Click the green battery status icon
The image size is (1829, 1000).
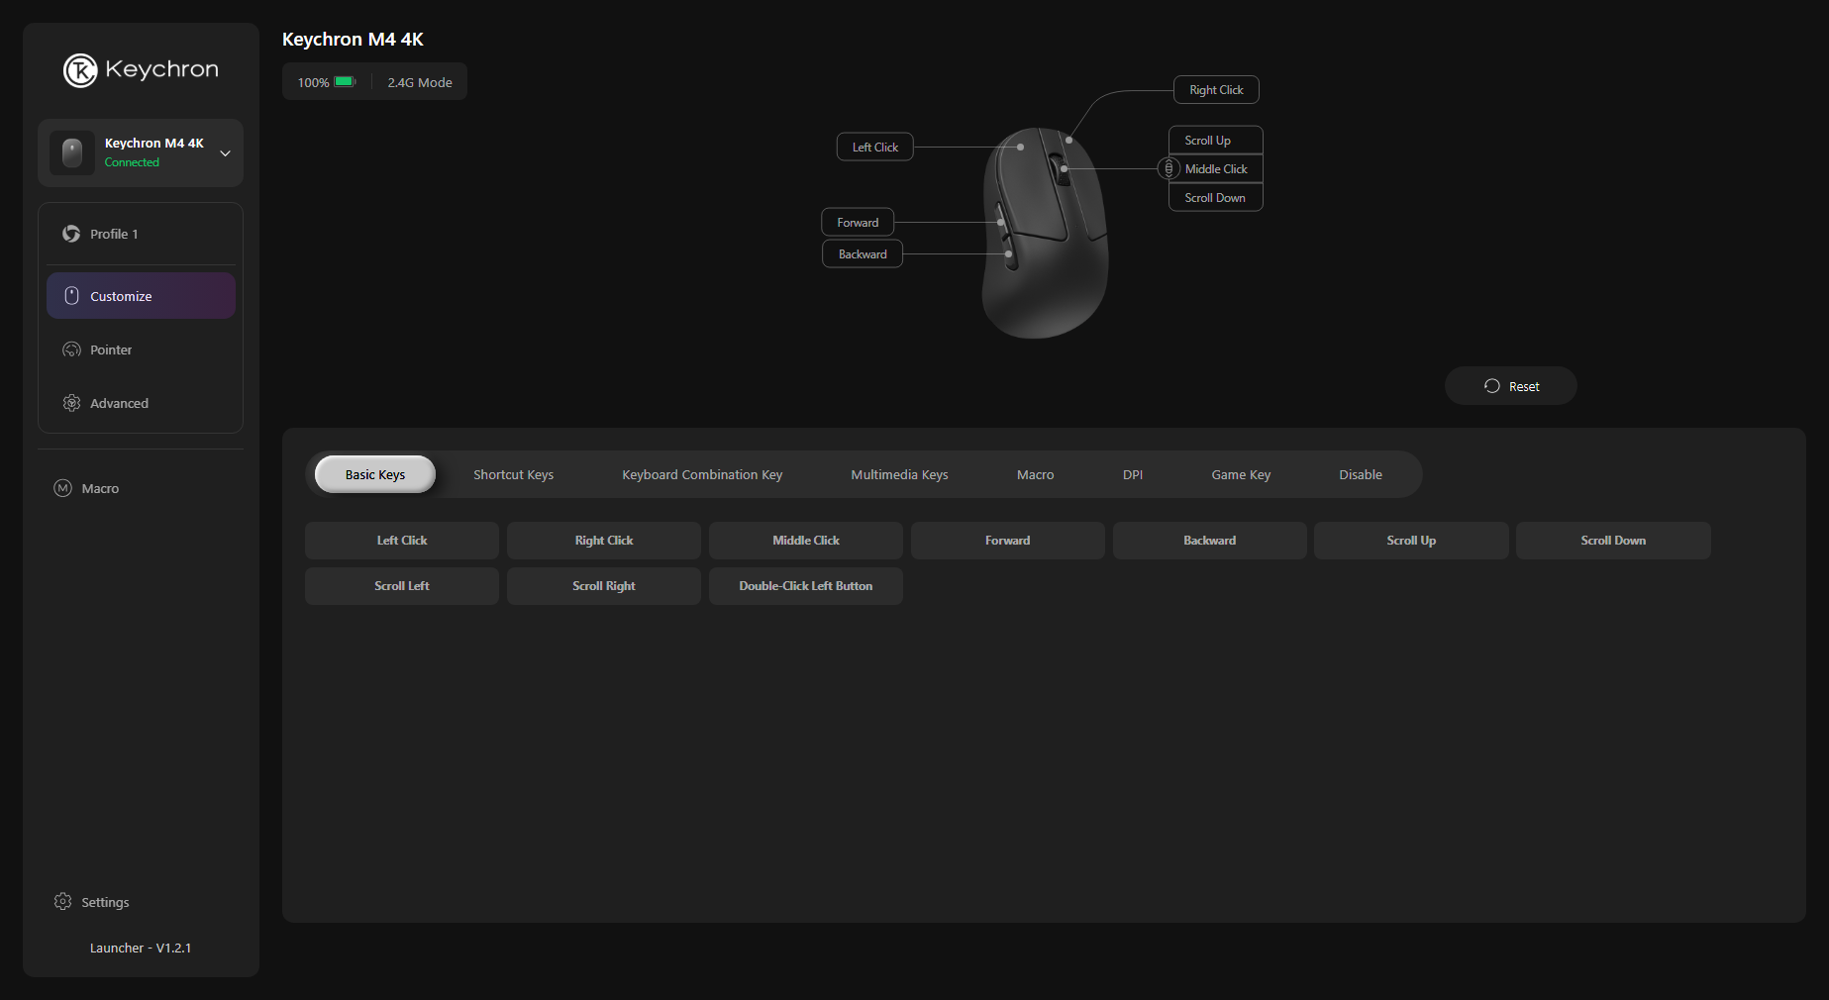pyautogui.click(x=345, y=82)
